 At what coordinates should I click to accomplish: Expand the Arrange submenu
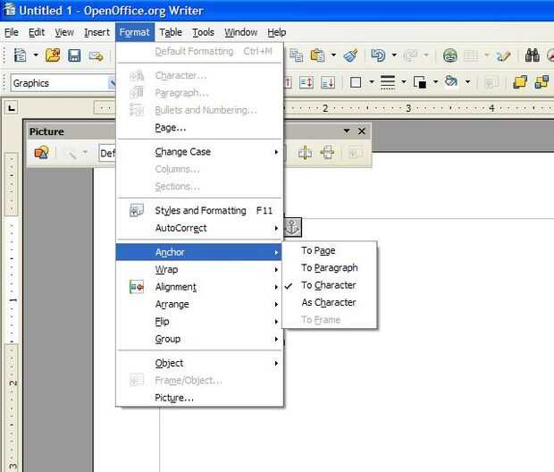pyautogui.click(x=199, y=304)
